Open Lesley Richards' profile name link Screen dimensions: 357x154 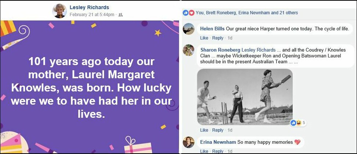pos(89,7)
